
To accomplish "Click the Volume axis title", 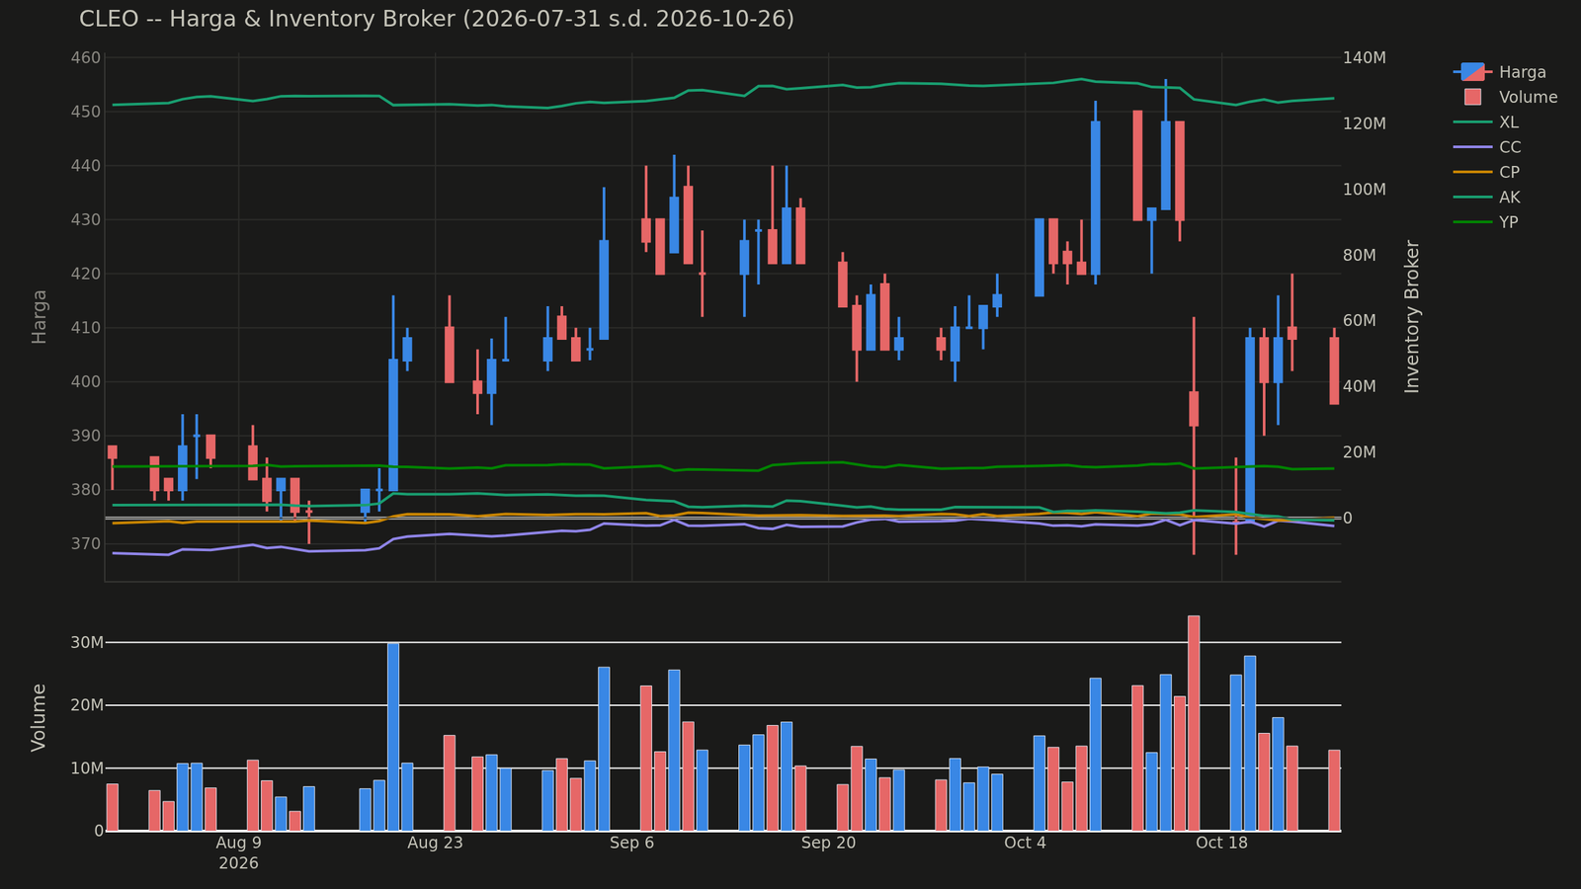I will (40, 717).
